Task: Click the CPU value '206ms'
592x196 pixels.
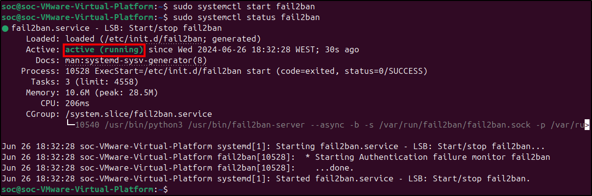Action: [x=77, y=104]
